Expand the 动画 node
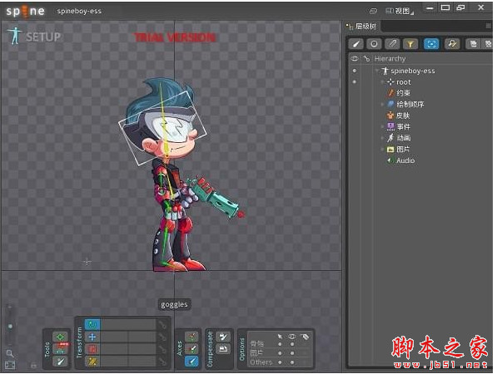 click(383, 138)
